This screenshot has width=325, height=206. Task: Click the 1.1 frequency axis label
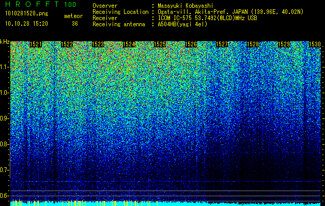pos(5,67)
